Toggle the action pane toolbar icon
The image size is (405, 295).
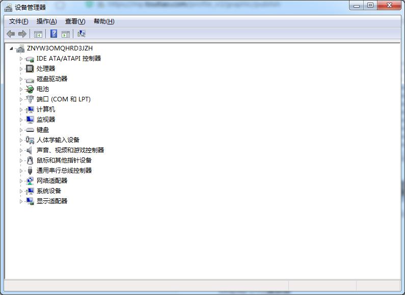[66, 34]
